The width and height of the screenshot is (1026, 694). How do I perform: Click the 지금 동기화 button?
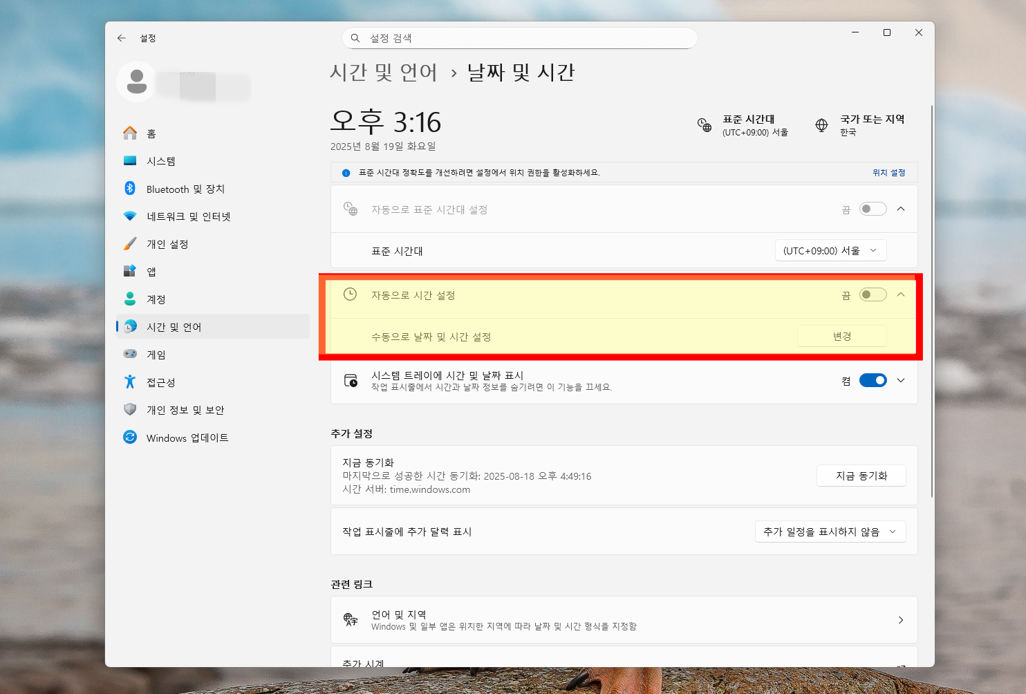tap(861, 476)
